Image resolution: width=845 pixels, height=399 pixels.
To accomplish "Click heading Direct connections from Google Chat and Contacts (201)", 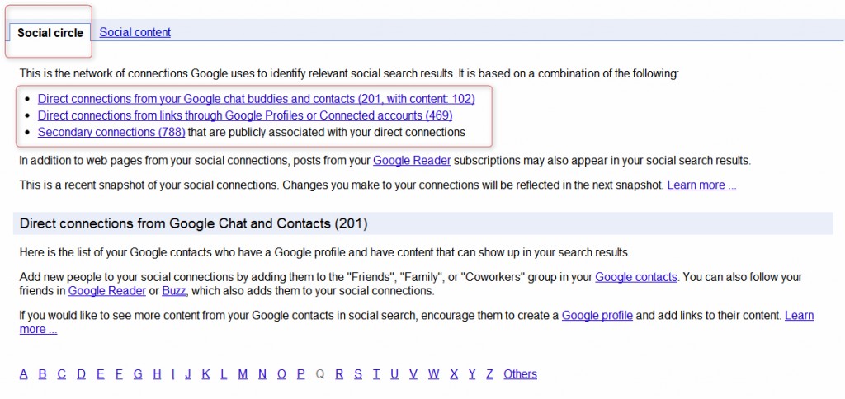I will (x=193, y=223).
